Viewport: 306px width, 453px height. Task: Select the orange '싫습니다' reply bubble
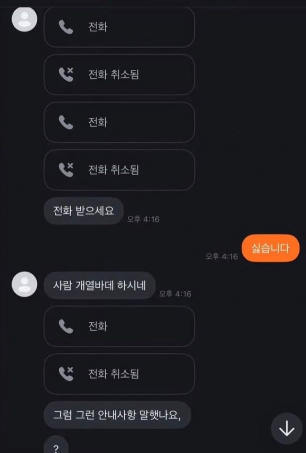271,248
